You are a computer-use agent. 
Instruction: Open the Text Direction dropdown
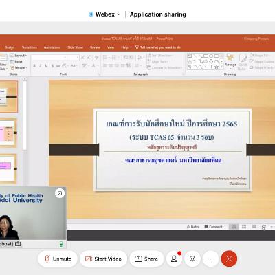click(x=159, y=55)
